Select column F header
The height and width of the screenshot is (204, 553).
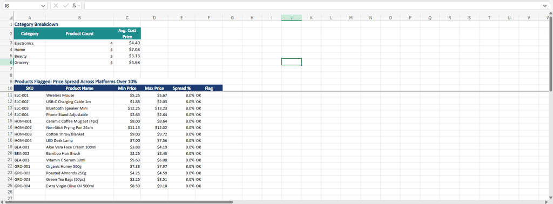(x=209, y=18)
